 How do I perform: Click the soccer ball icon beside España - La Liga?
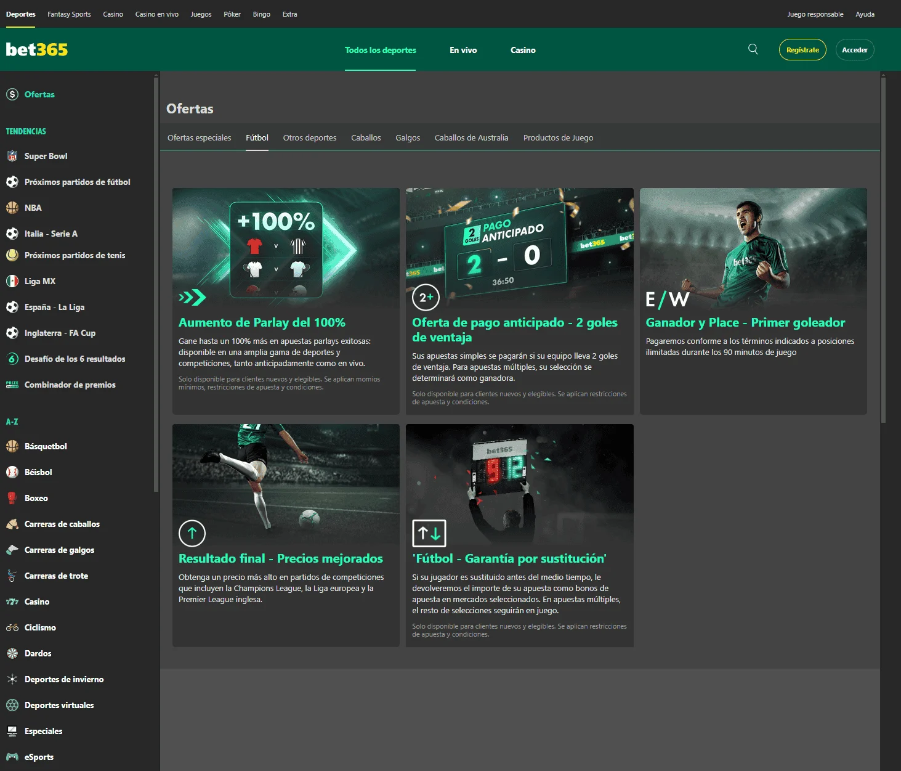pyautogui.click(x=12, y=307)
